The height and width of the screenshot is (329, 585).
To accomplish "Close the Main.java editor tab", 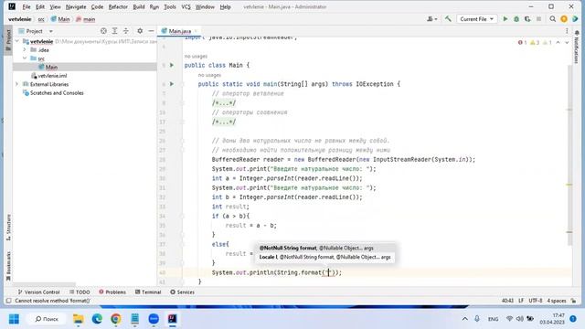I will pos(196,31).
